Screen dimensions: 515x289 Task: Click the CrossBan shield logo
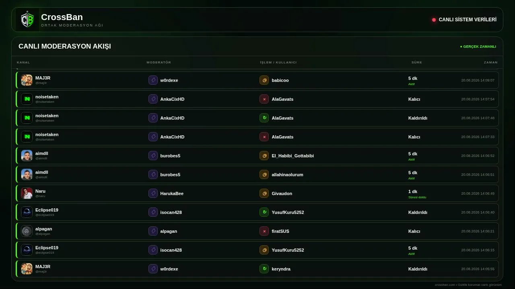pyautogui.click(x=27, y=20)
